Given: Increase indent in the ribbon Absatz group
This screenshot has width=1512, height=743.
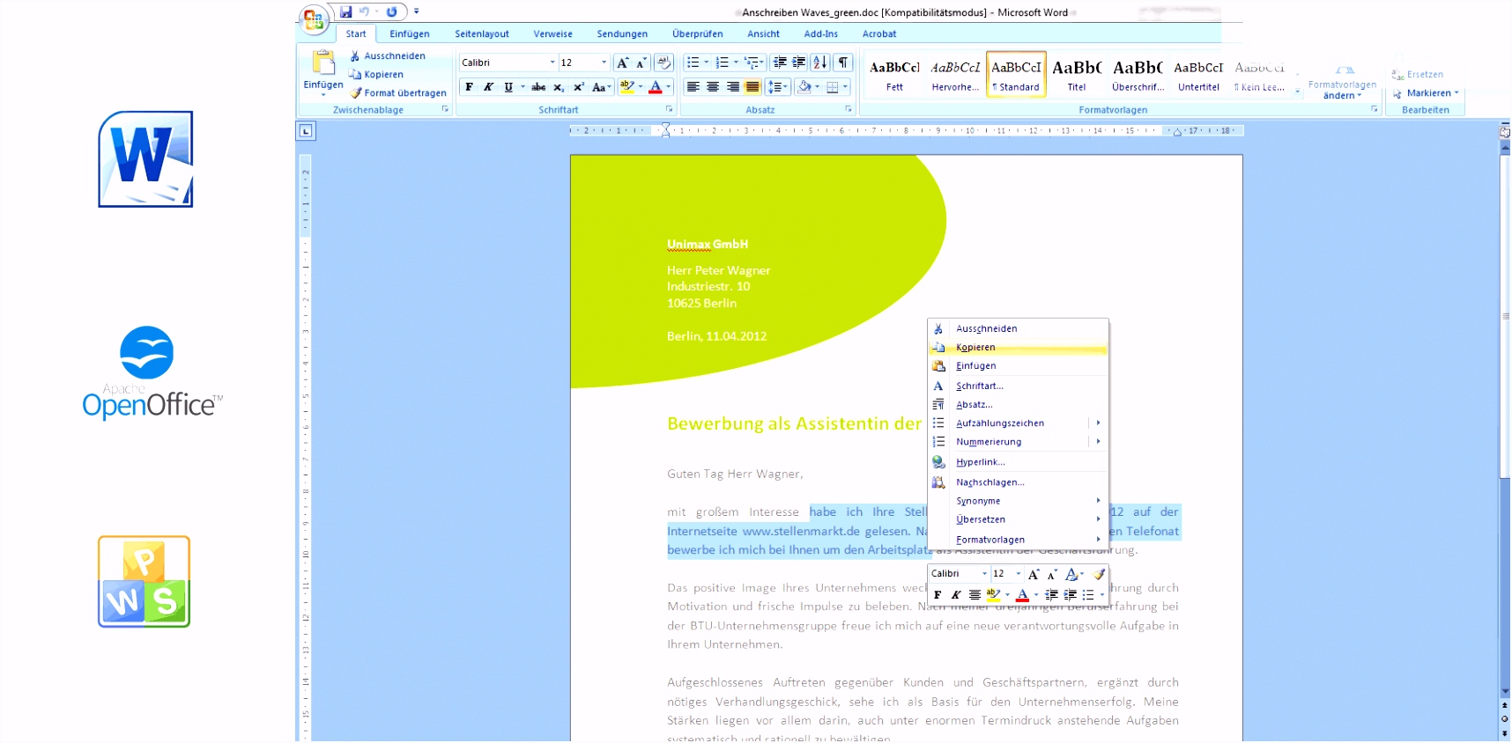Looking at the screenshot, I should 799,63.
